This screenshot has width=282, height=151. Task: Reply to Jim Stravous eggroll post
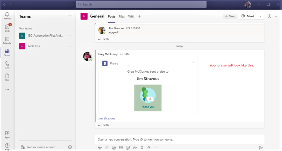tap(104, 39)
